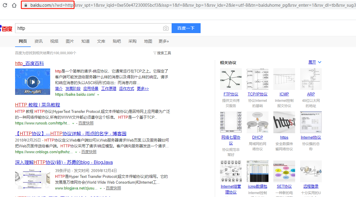Viewport: 356px width, 197px height.
Task: Visit the http_百度百科 result
Action: (x=29, y=63)
